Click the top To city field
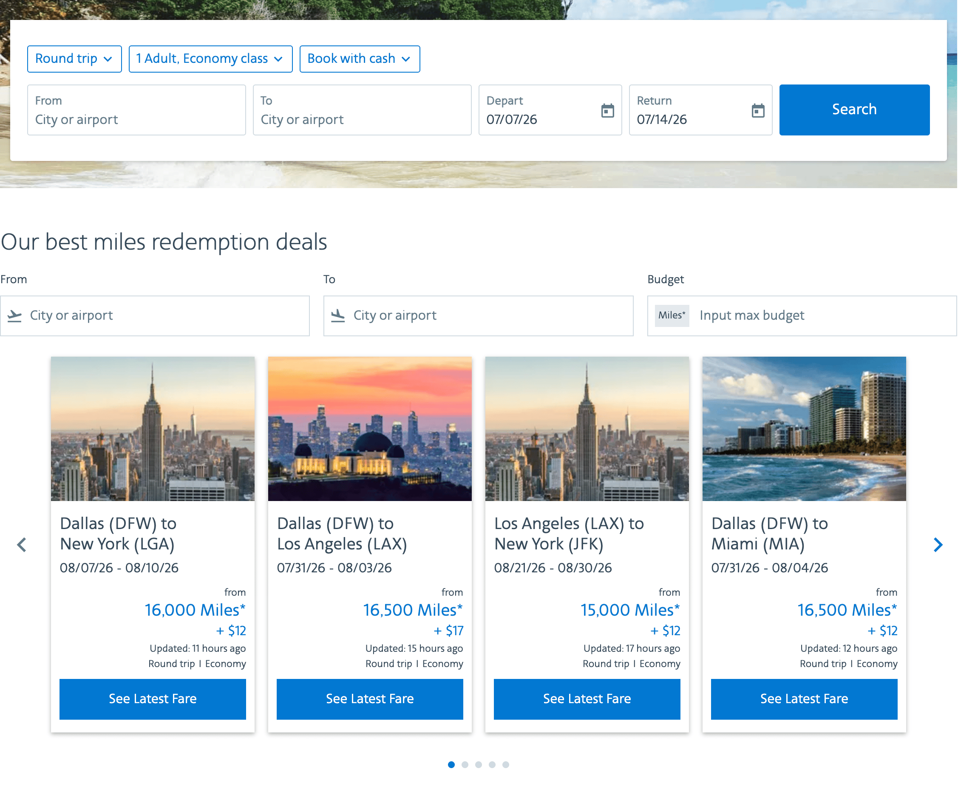This screenshot has width=958, height=794. (x=362, y=110)
